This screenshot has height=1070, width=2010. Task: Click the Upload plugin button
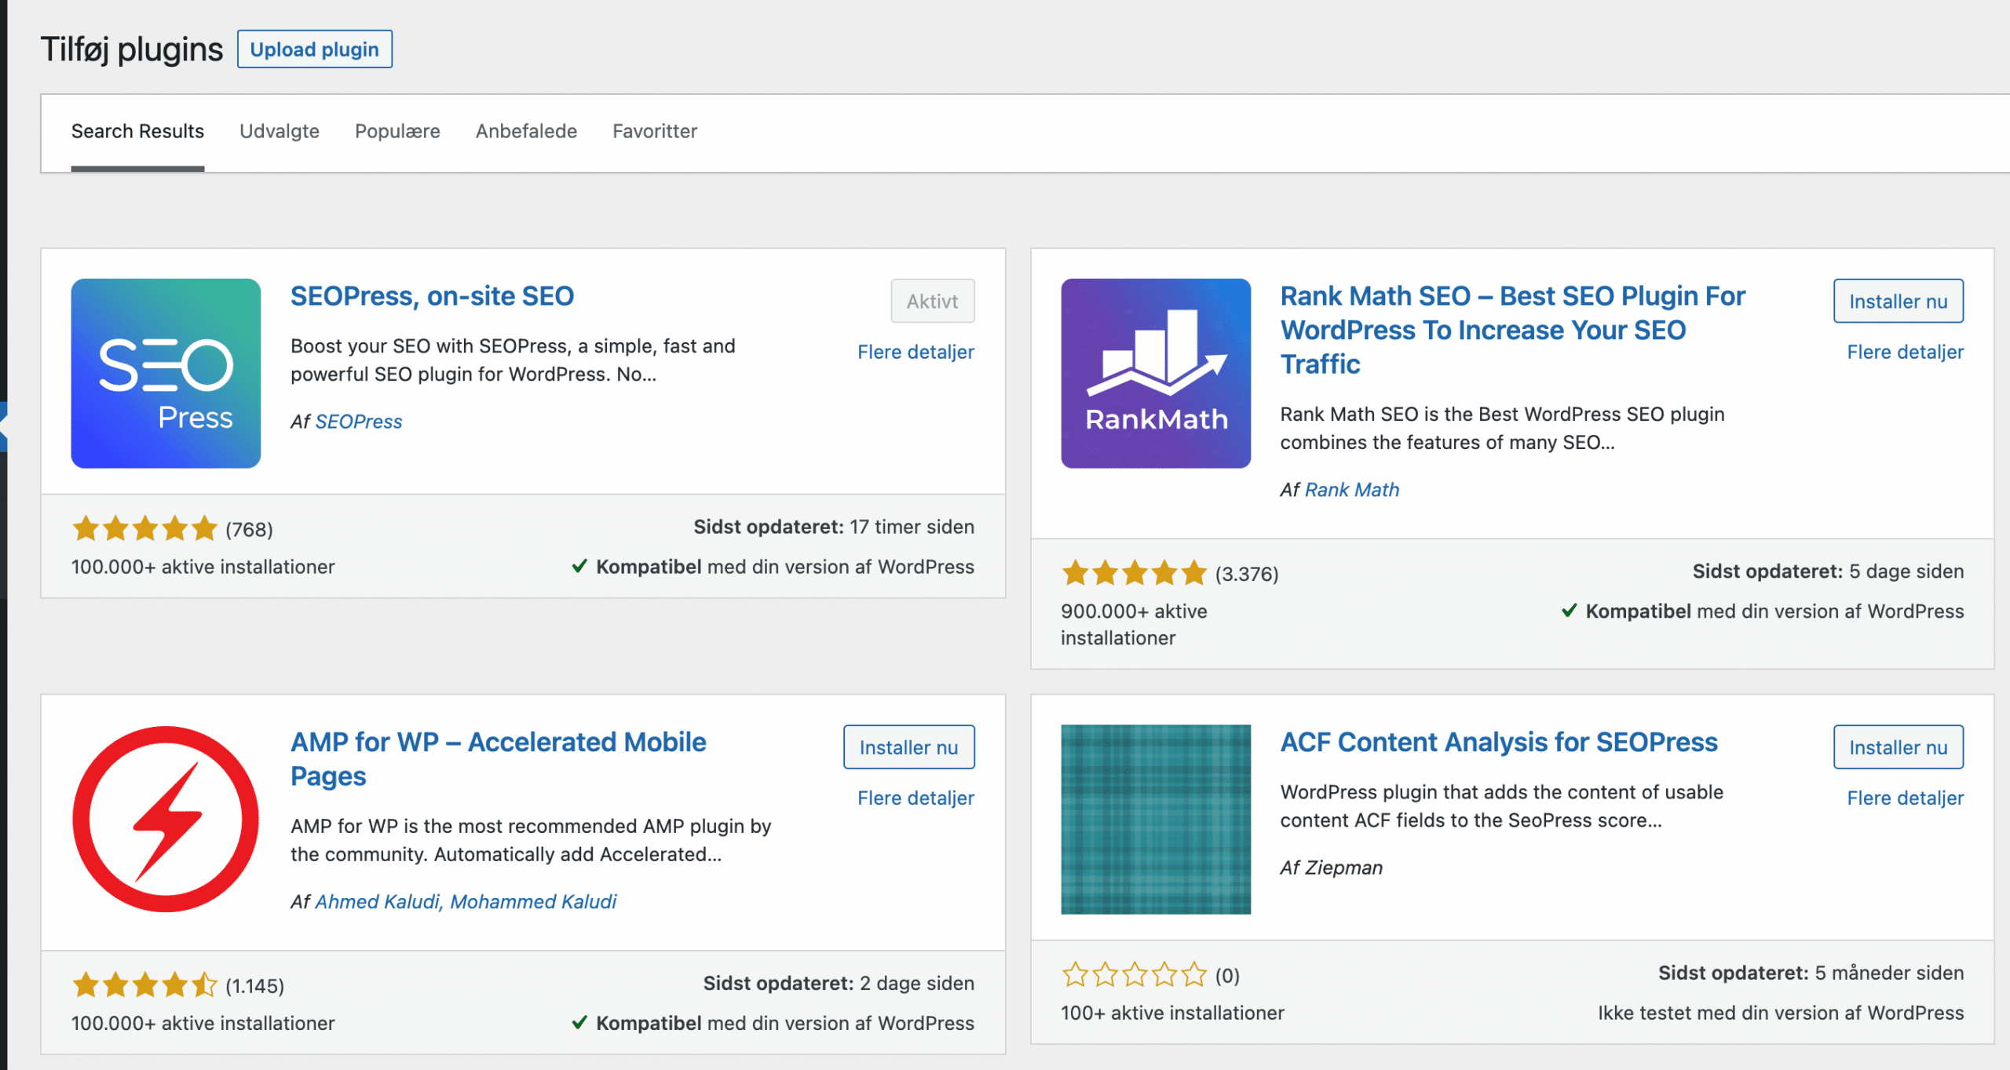(x=315, y=49)
